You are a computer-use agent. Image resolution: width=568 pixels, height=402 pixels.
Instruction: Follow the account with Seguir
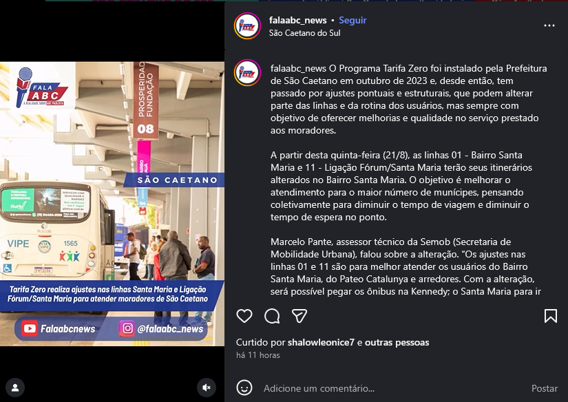(353, 20)
